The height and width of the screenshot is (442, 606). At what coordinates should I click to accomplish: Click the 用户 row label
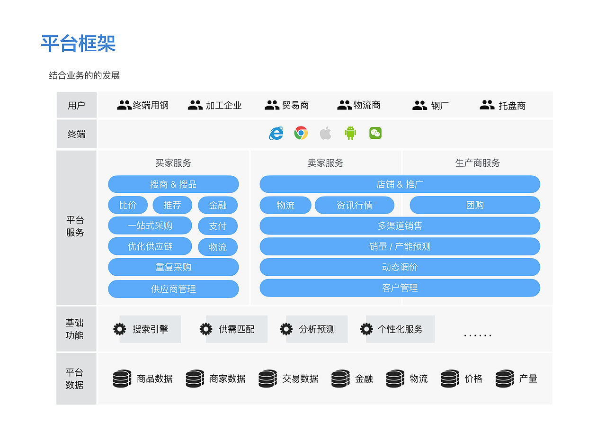[x=76, y=105]
